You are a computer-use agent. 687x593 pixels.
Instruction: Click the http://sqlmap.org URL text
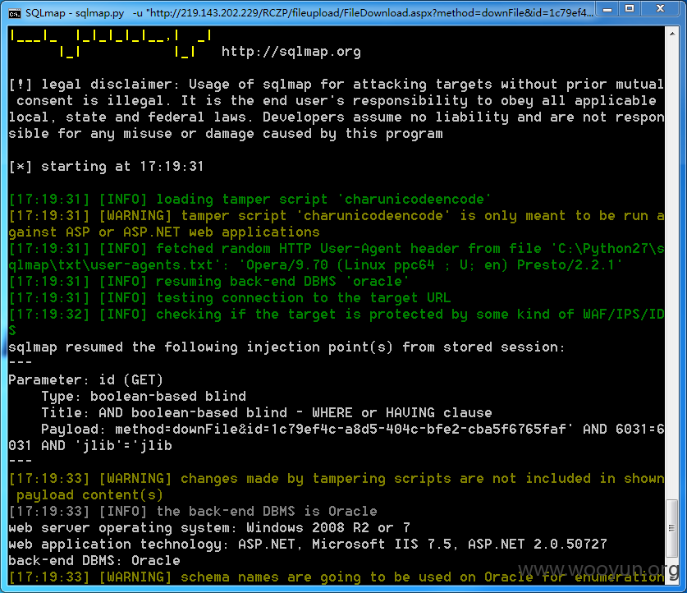(291, 52)
